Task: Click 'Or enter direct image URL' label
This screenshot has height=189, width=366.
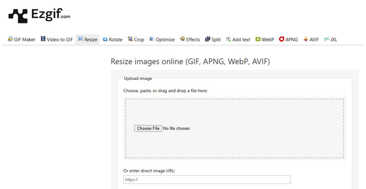Action: coord(149,171)
